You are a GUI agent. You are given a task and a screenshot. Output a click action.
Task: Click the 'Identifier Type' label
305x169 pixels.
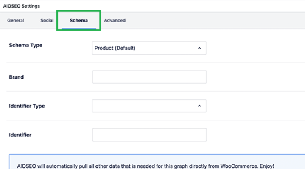[27, 106]
